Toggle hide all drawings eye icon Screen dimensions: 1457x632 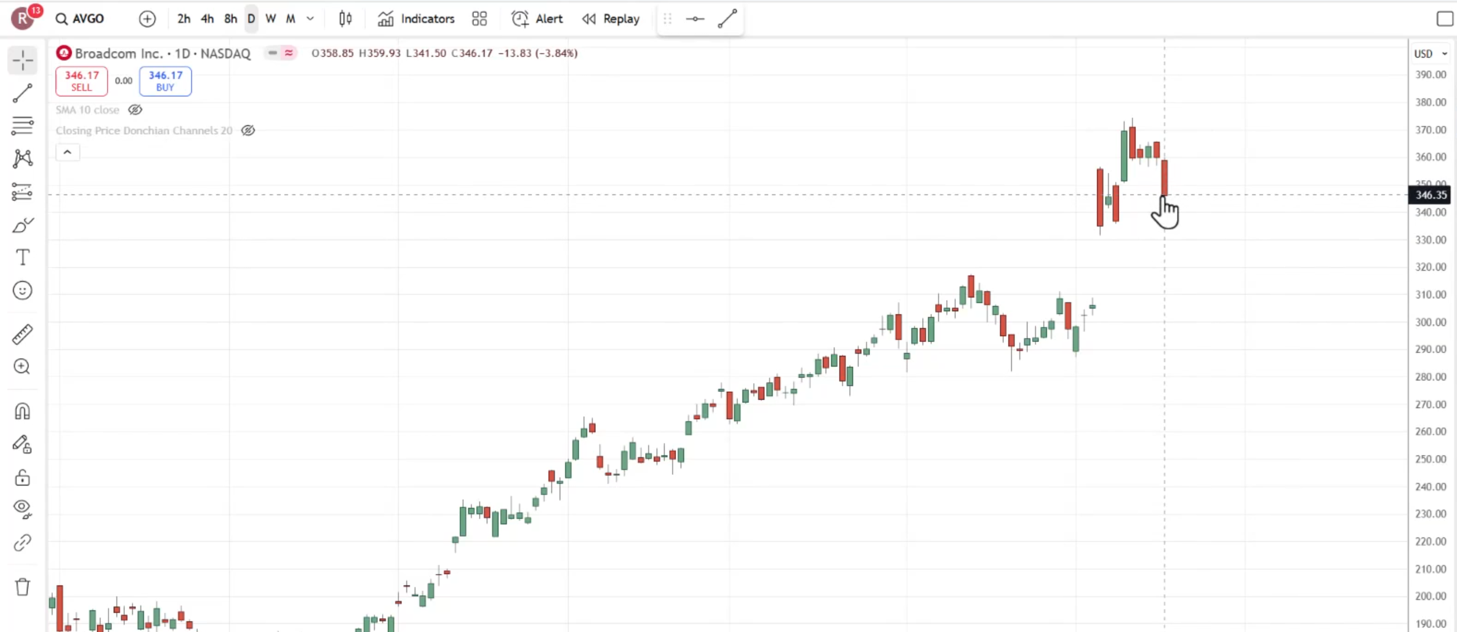(x=23, y=508)
